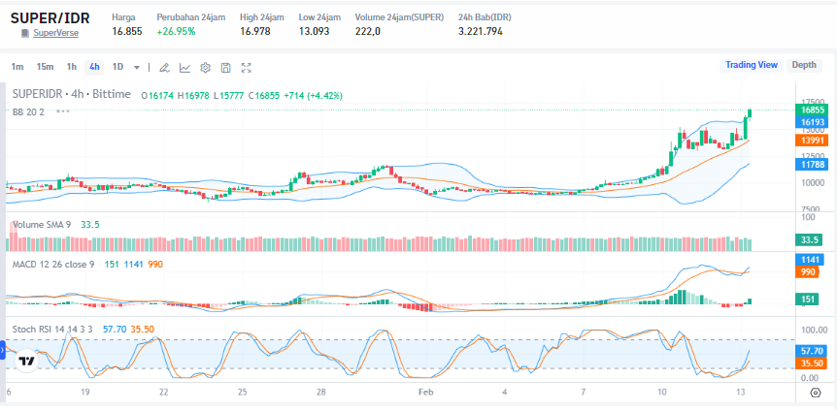The image size is (837, 410).
Task: Toggle fullscreen chart icon
Action: point(246,68)
